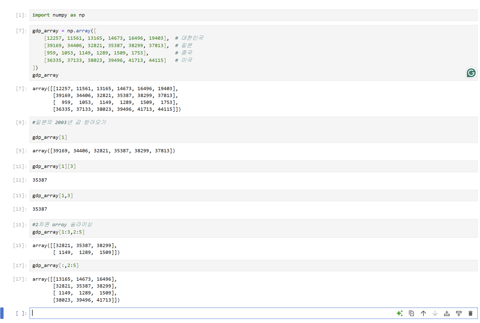Image resolution: width=480 pixels, height=323 pixels.
Task: Click the Grammarly icon in the code cell
Action: click(471, 73)
